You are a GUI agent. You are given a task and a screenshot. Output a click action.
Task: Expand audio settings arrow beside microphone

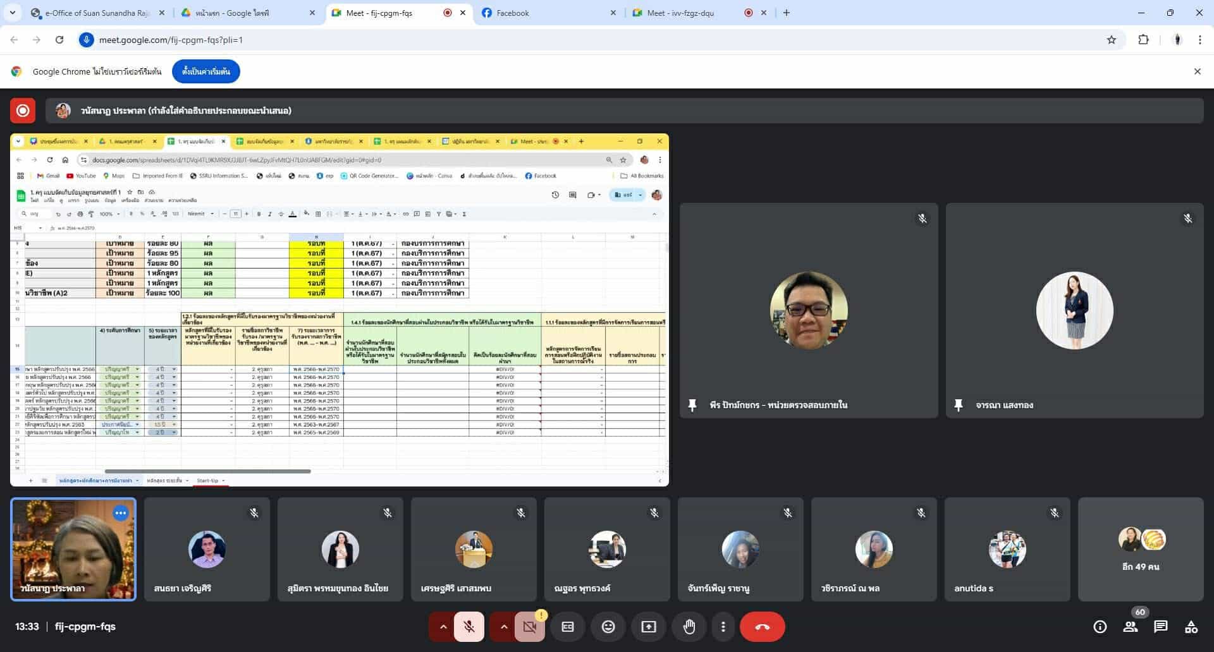(x=443, y=627)
